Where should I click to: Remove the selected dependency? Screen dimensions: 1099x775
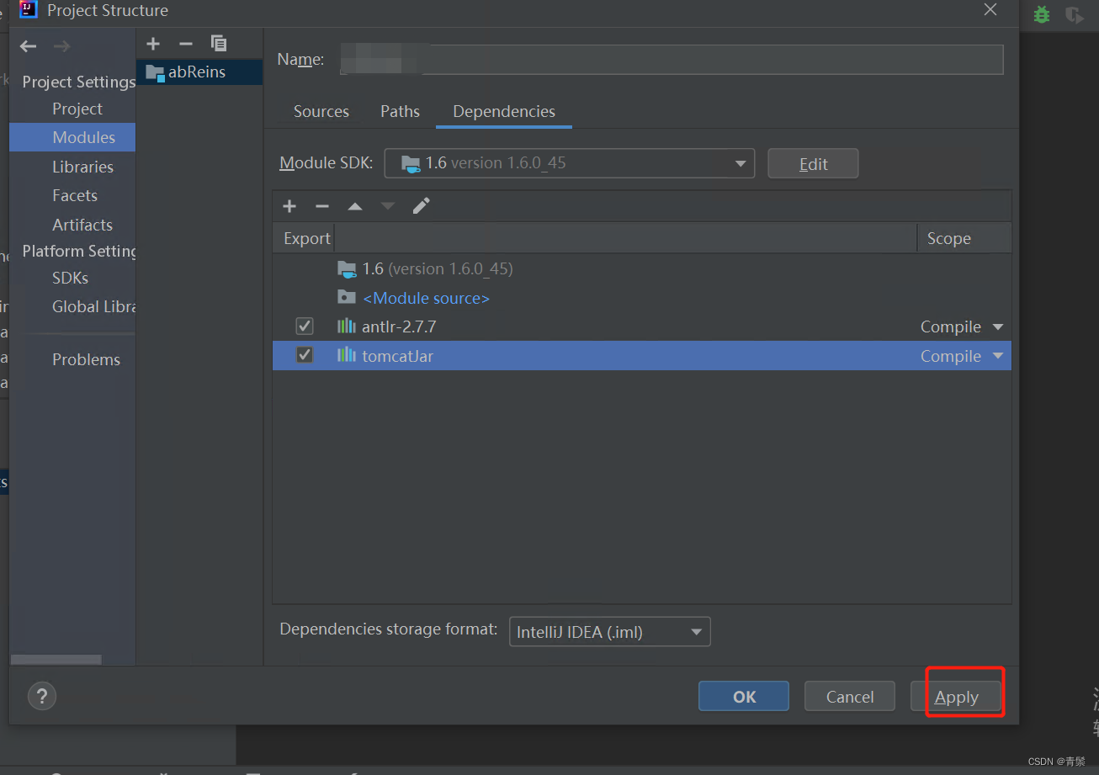322,206
